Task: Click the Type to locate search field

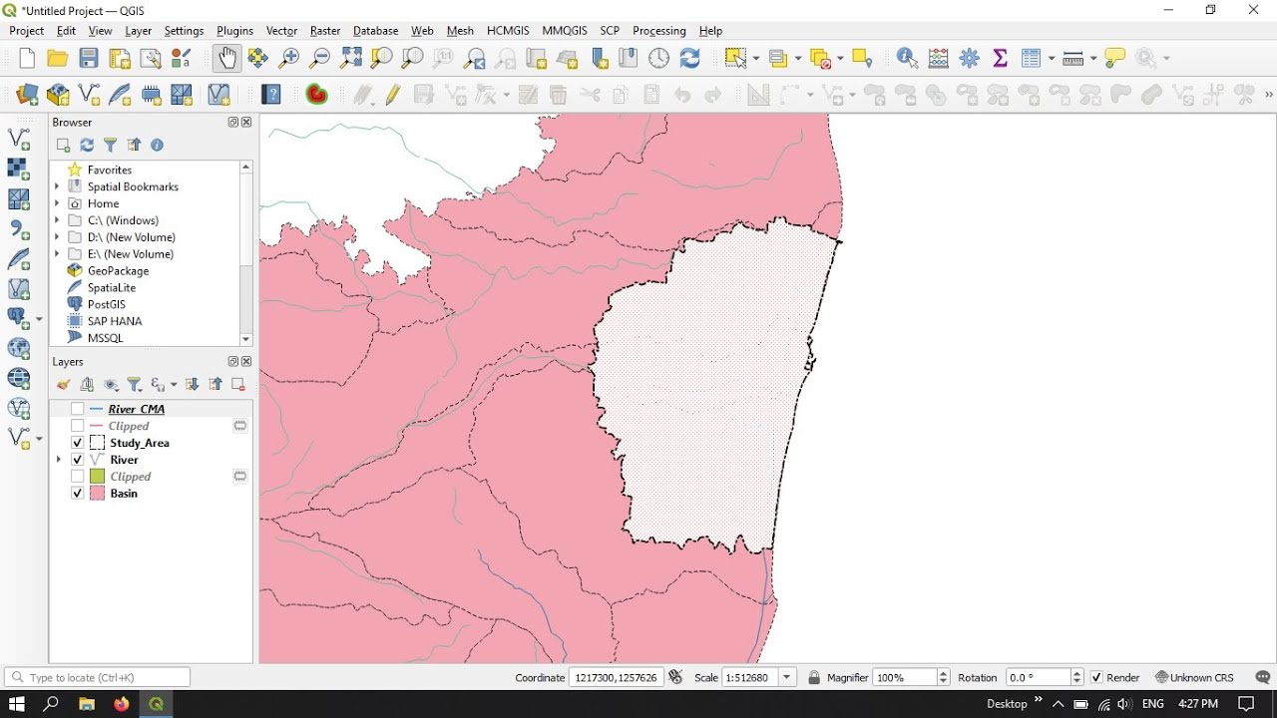Action: pos(98,678)
